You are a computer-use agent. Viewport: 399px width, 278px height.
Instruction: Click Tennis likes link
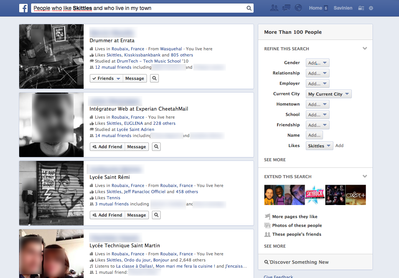click(x=113, y=198)
